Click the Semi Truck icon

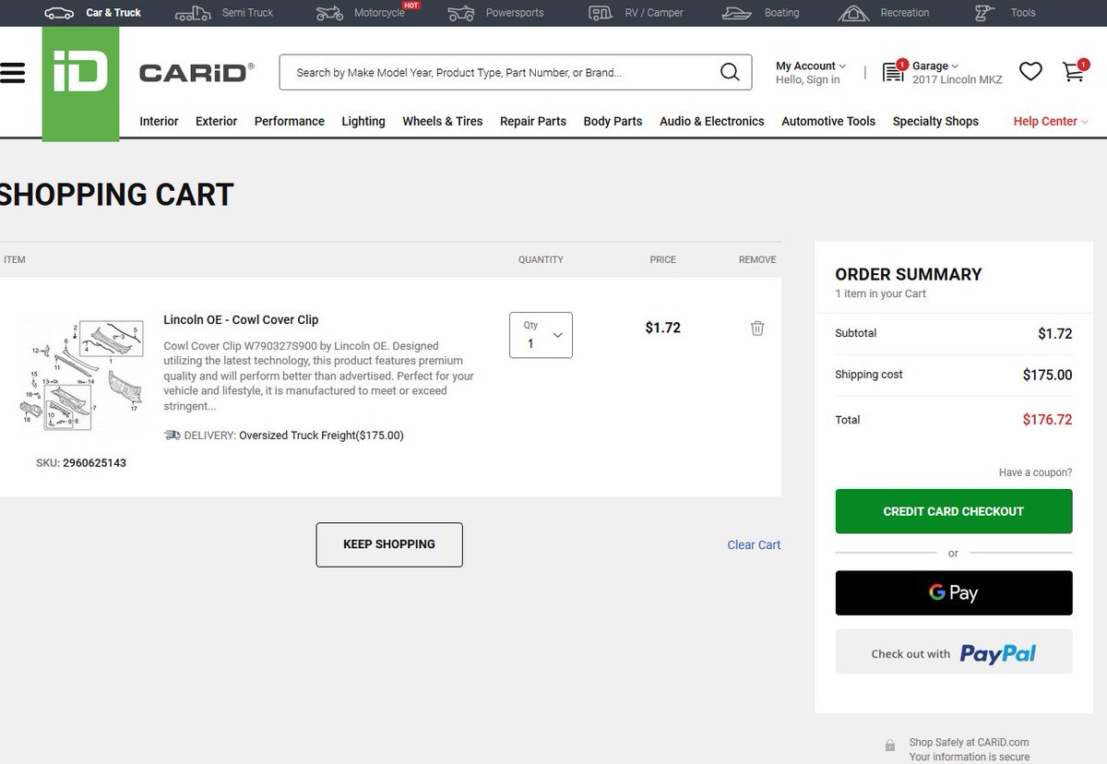(x=193, y=13)
